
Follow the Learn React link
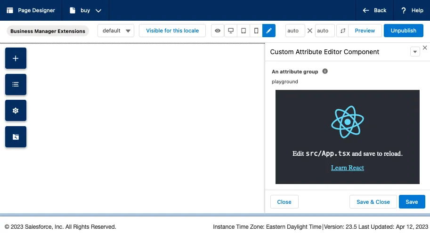click(x=348, y=168)
